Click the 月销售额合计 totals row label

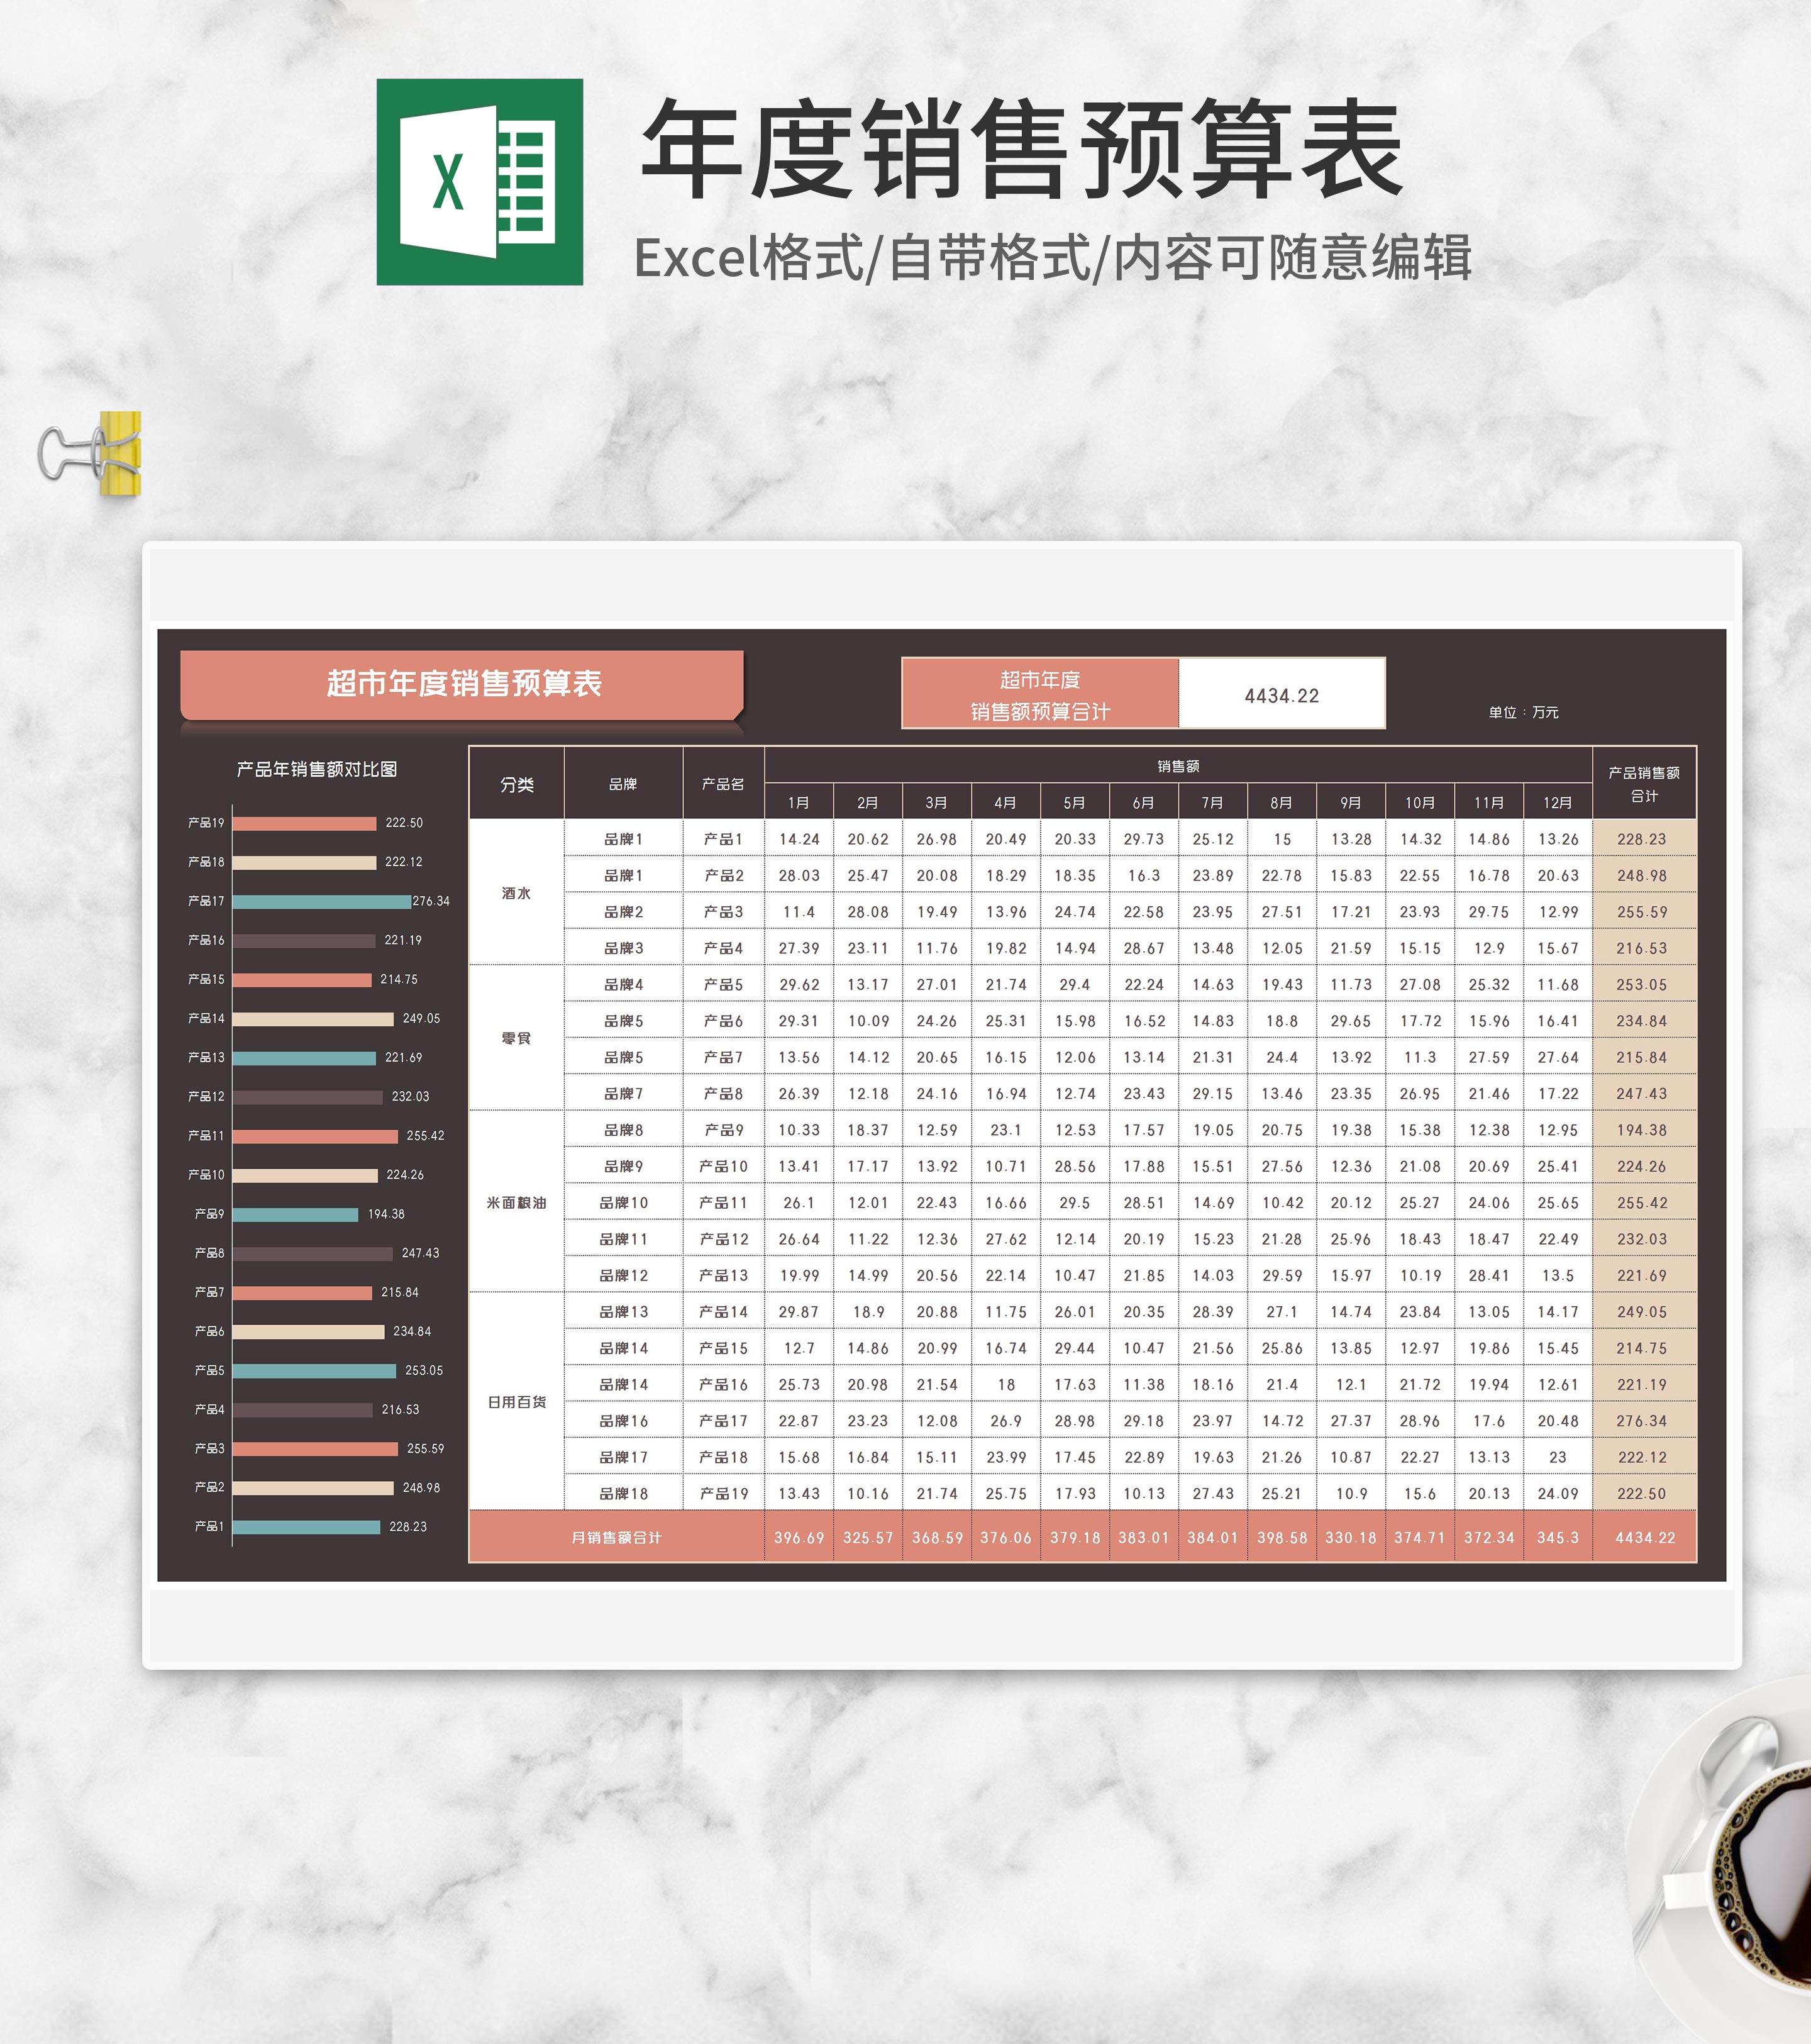point(616,1537)
